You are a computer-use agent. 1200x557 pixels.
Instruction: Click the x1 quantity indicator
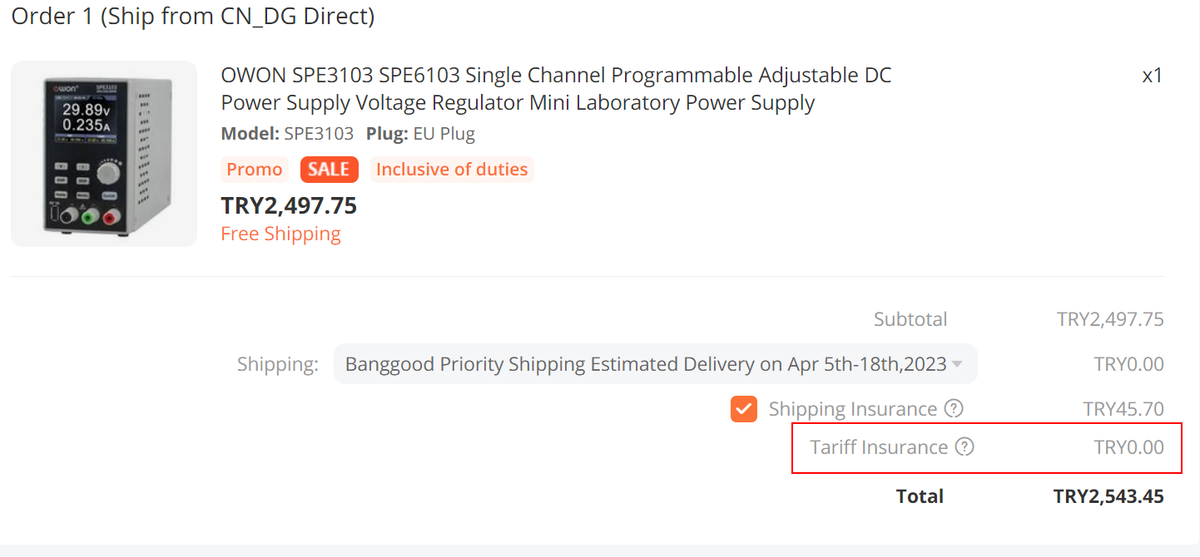[x=1152, y=76]
